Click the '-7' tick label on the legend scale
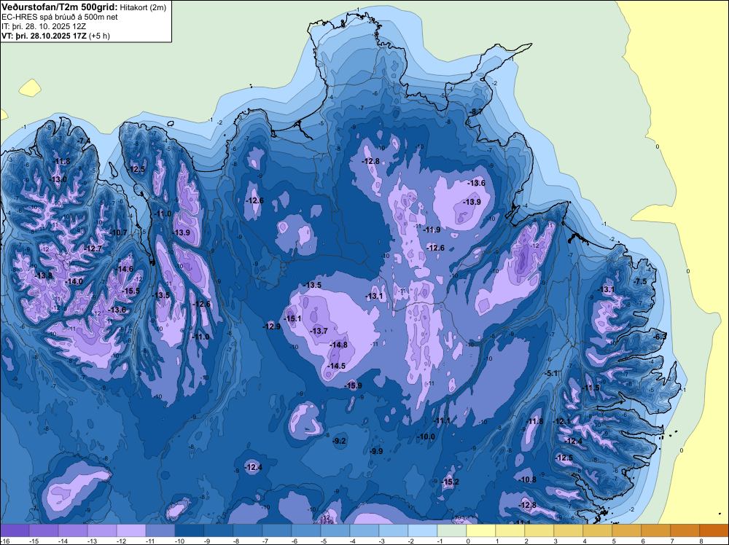729x545 pixels. [267, 541]
